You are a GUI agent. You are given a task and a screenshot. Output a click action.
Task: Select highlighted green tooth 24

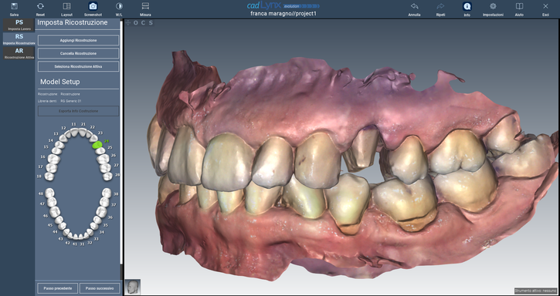97,145
